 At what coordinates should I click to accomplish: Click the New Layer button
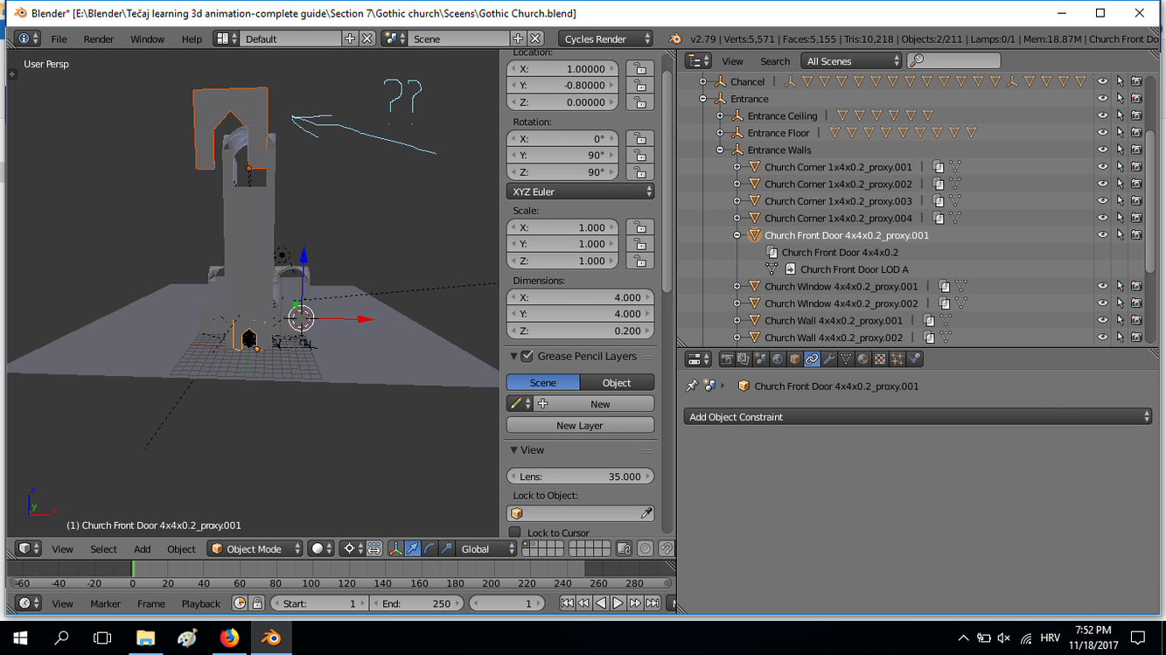[x=579, y=425]
